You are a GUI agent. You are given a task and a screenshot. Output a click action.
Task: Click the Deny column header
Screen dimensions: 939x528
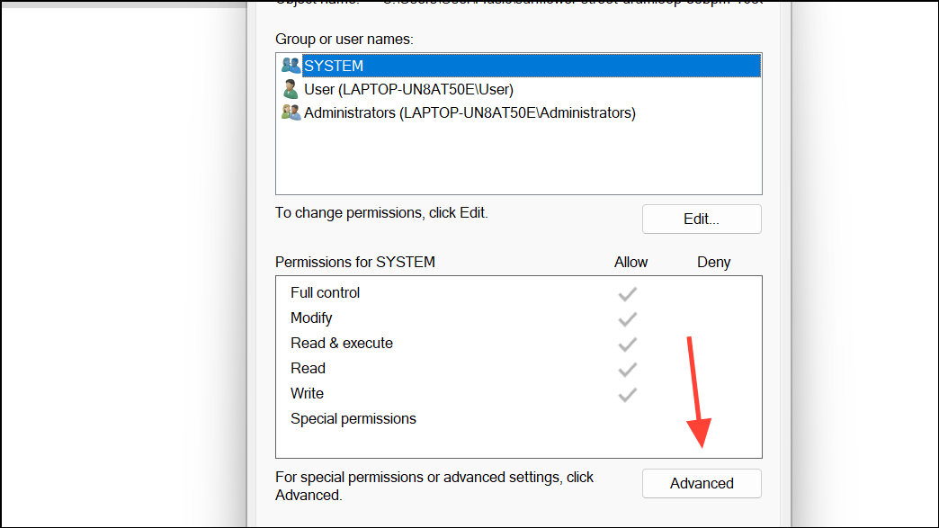point(713,263)
